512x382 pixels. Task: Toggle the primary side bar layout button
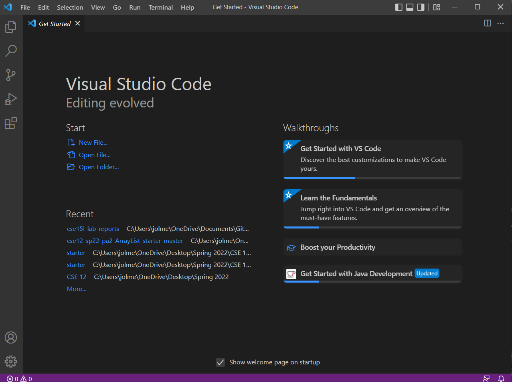(399, 7)
